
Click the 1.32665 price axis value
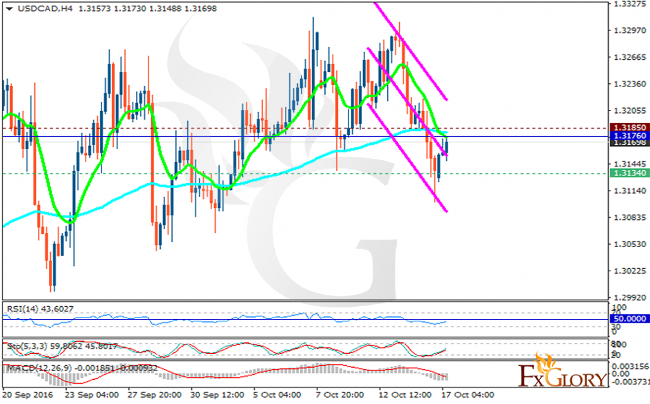[630, 57]
